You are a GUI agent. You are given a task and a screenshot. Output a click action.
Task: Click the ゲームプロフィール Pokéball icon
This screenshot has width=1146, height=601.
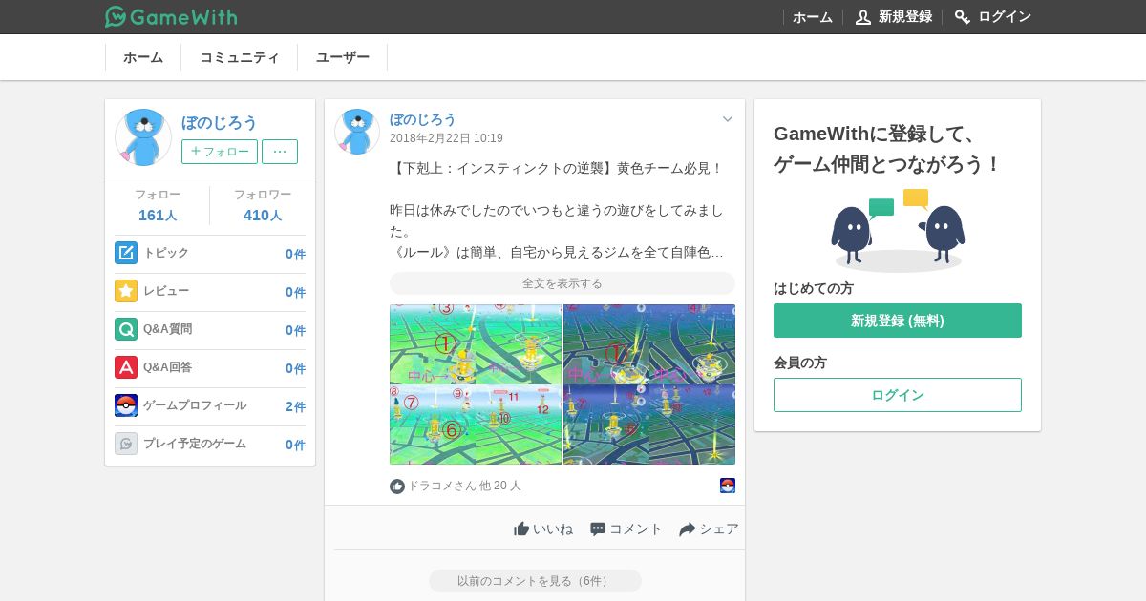[x=126, y=405]
